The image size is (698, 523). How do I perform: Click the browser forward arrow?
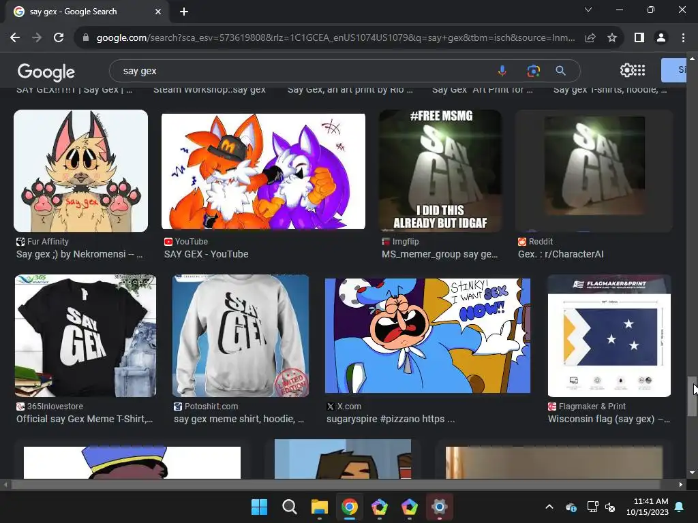click(37, 38)
